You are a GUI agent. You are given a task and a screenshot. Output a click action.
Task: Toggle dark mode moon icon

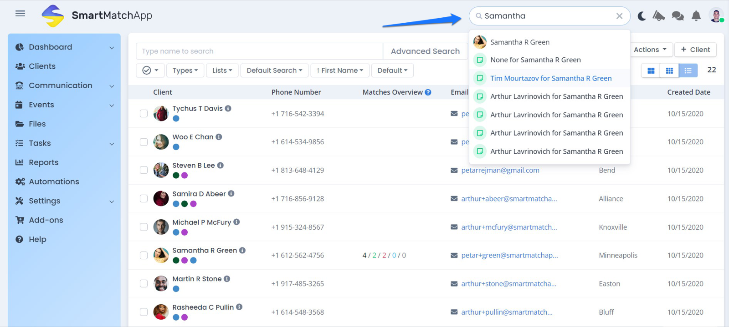(x=642, y=16)
